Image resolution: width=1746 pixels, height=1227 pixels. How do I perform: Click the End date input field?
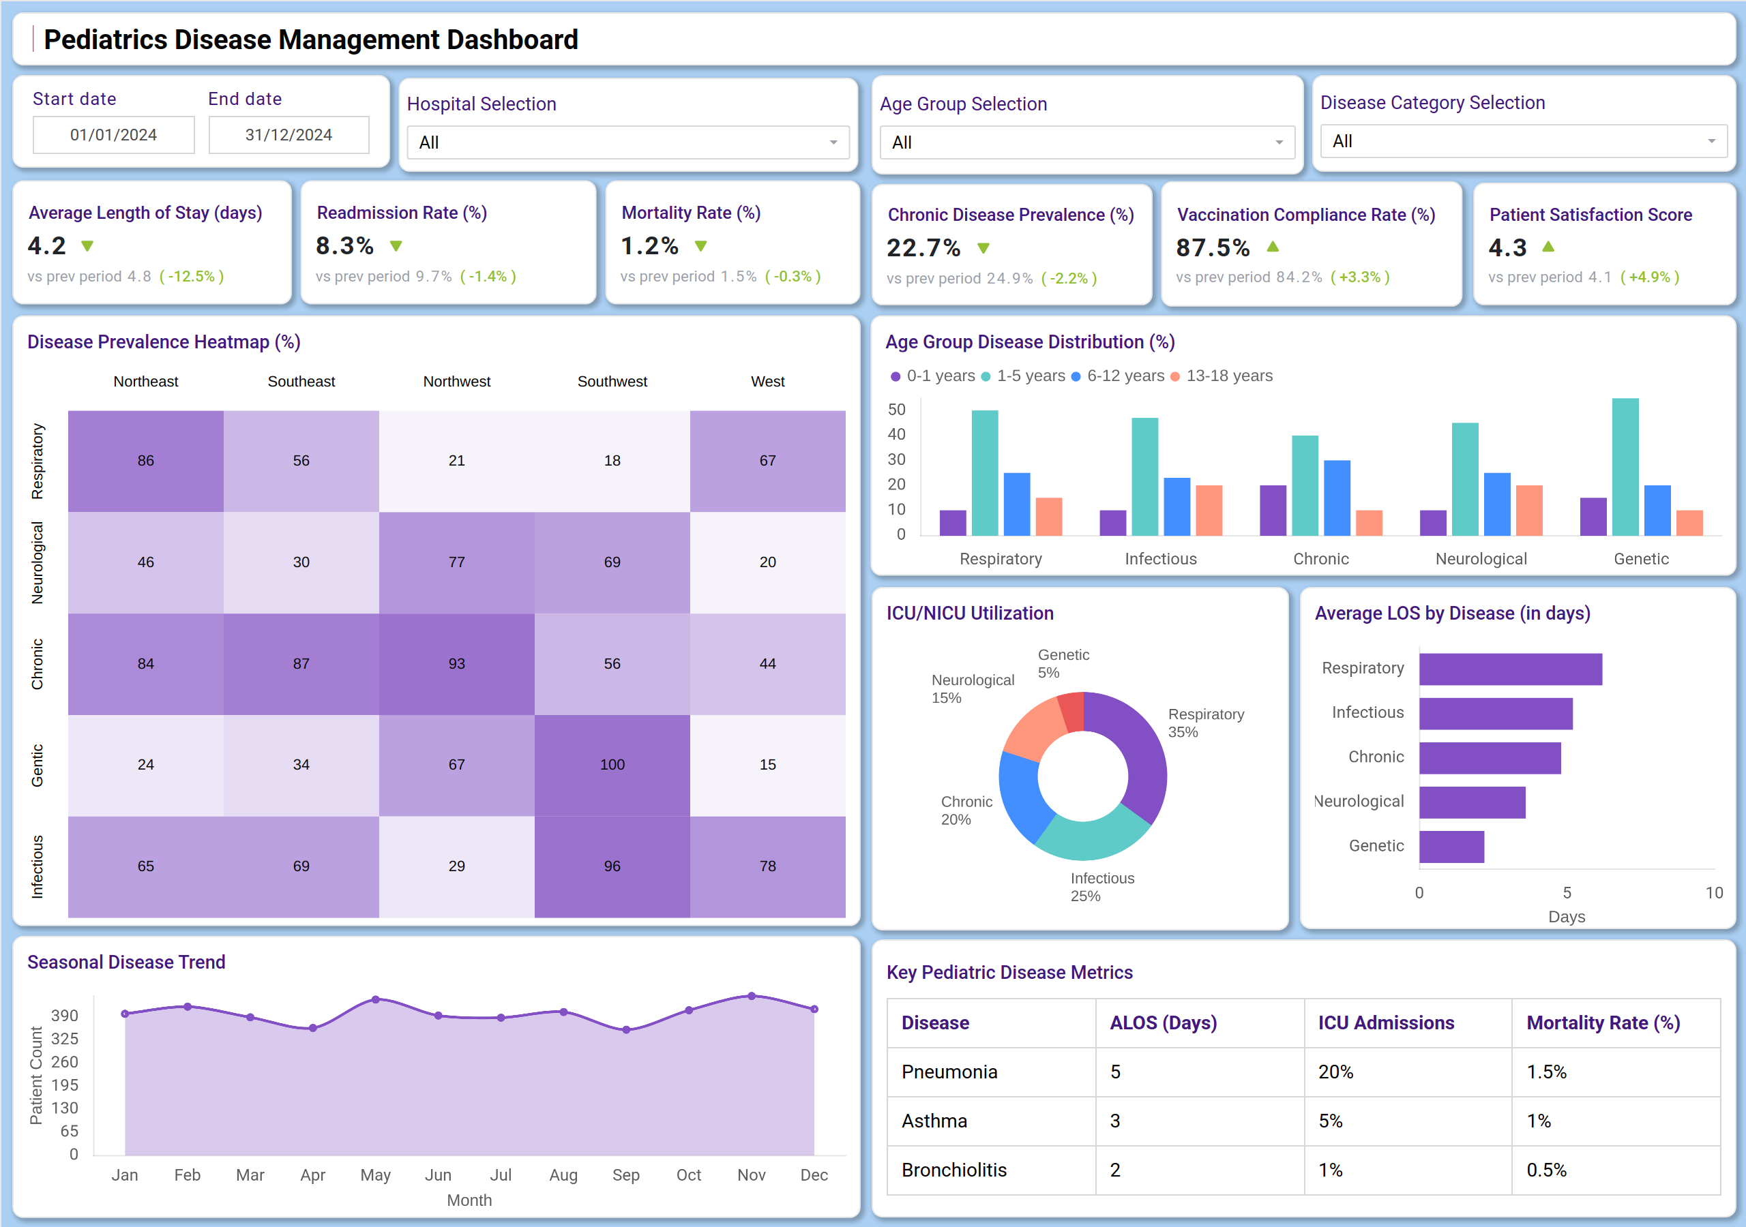pyautogui.click(x=289, y=134)
